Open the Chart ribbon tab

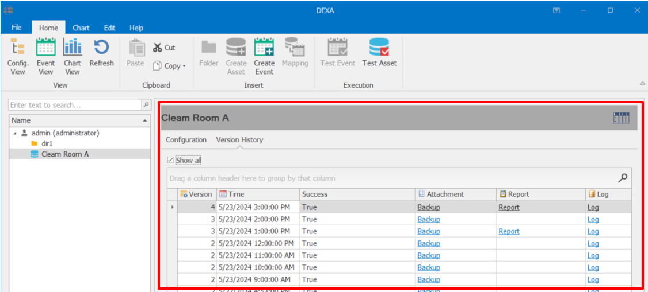[x=81, y=28]
